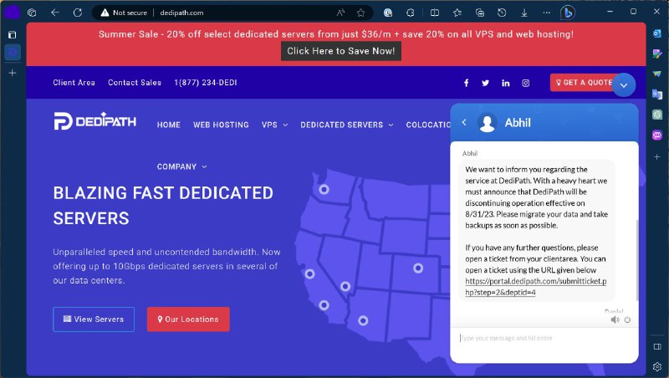Image resolution: width=669 pixels, height=378 pixels.
Task: Expand the VPS menu dropdown
Action: (275, 125)
